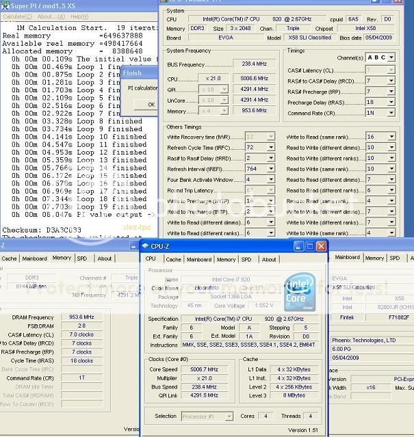414x437 pixels.
Task: Select the CPU tab in front CPU-Z
Action: pyautogui.click(x=151, y=259)
